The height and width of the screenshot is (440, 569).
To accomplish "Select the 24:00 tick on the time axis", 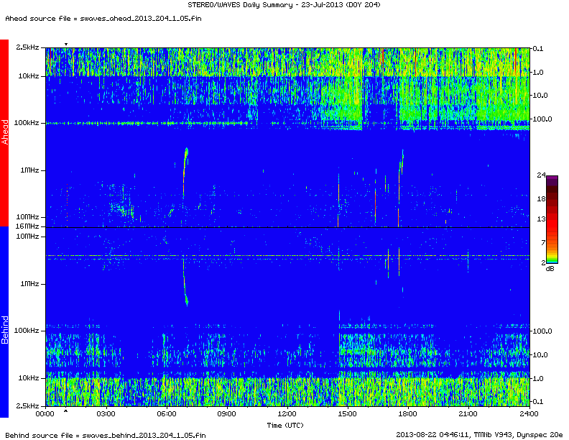I will (529, 414).
